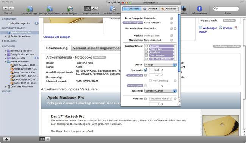Enable the Sofort kaufen checkbox
Image resolution: width=246 pixels, height=143 pixels.
coord(146,75)
